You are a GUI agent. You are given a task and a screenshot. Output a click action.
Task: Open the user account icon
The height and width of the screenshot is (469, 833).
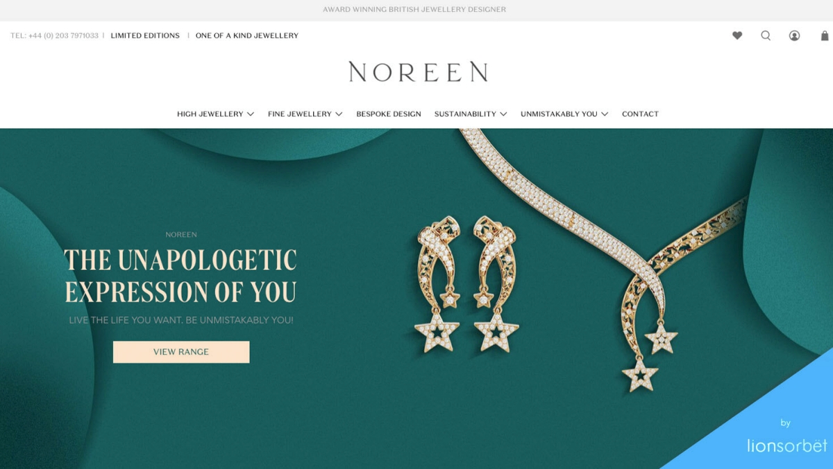coord(794,35)
